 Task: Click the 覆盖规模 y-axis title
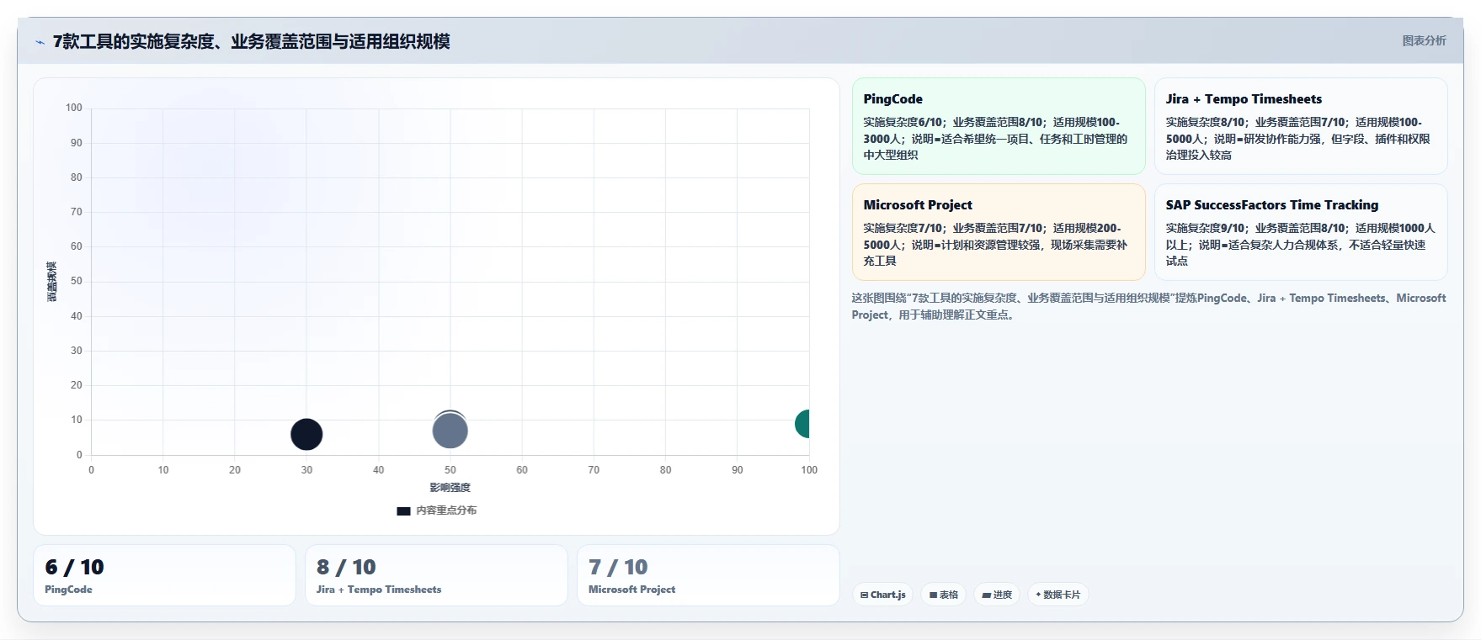52,282
